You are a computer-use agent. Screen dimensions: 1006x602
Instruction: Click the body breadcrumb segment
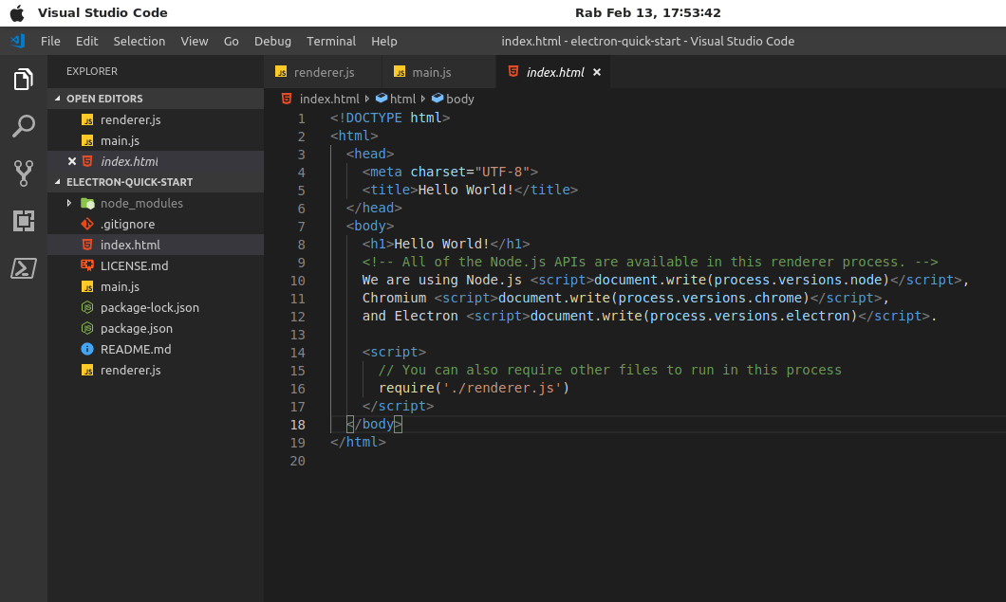(x=460, y=99)
